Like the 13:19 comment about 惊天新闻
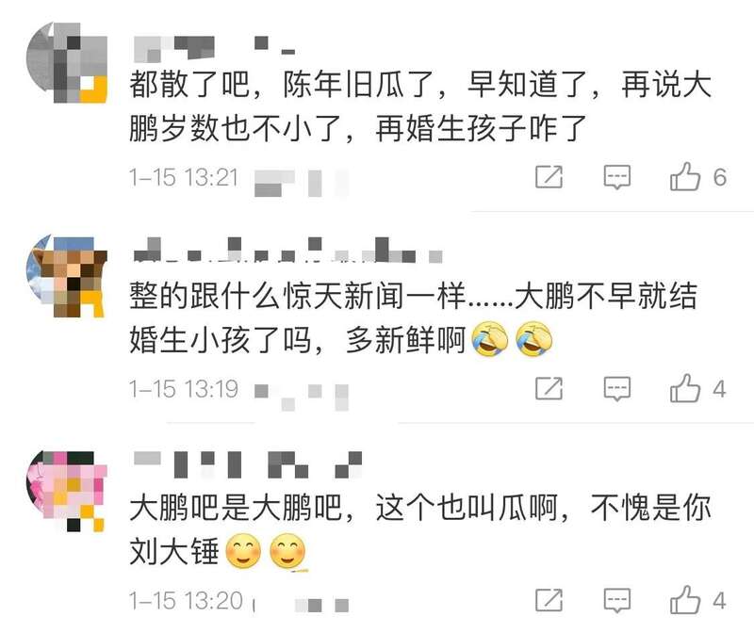The height and width of the screenshot is (633, 754). (685, 388)
